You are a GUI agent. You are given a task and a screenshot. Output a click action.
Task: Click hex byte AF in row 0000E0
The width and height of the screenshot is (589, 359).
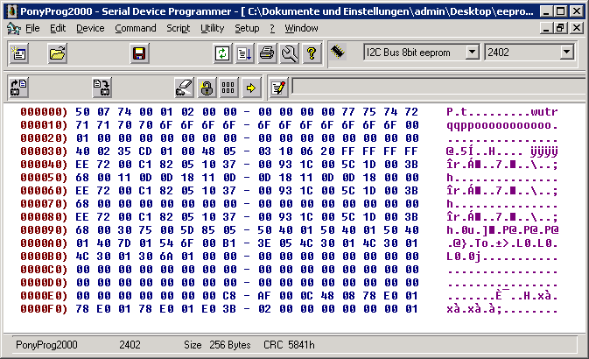coord(264,296)
